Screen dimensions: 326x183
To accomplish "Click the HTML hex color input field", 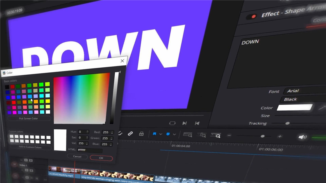I will (90, 150).
